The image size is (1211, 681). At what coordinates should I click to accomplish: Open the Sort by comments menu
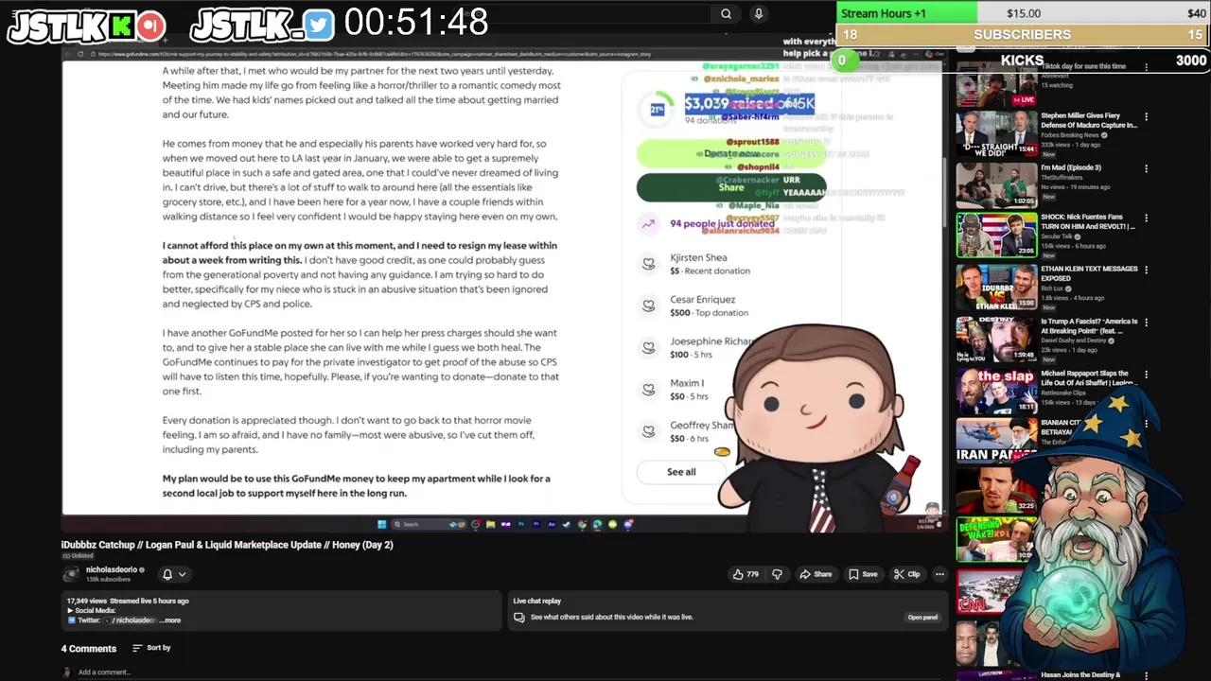click(151, 648)
